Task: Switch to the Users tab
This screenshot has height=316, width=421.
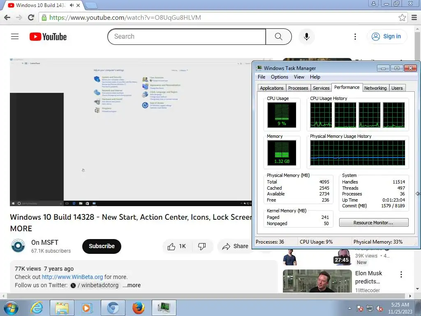Action: pyautogui.click(x=397, y=88)
